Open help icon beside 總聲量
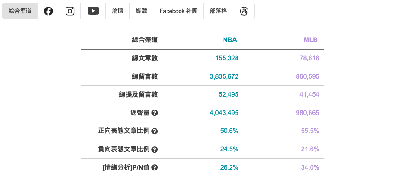The height and width of the screenshot is (191, 399). point(154,113)
